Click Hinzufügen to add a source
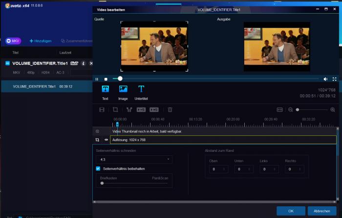Screen dimensions: 342x218 point(41,41)
